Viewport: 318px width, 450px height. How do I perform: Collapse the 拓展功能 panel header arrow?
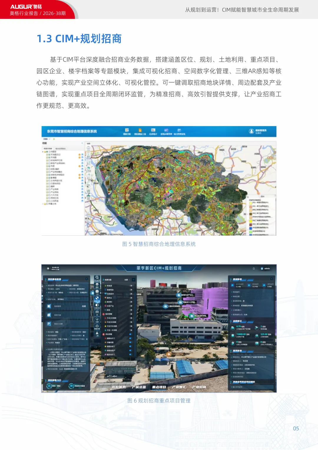[103, 279]
